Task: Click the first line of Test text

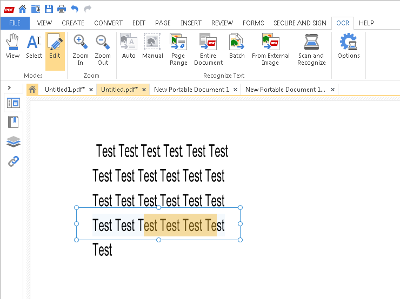Action: pos(162,151)
